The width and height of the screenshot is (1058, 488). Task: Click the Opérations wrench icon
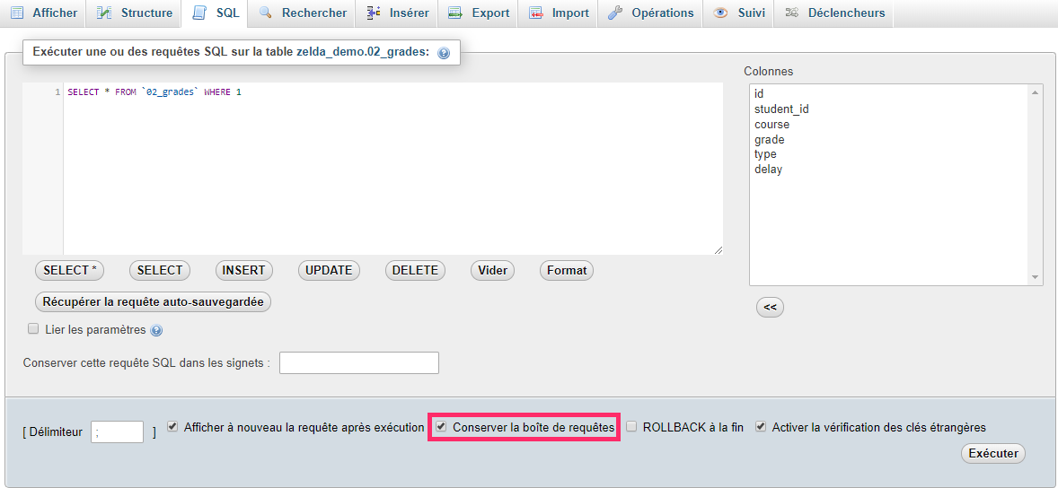click(614, 13)
